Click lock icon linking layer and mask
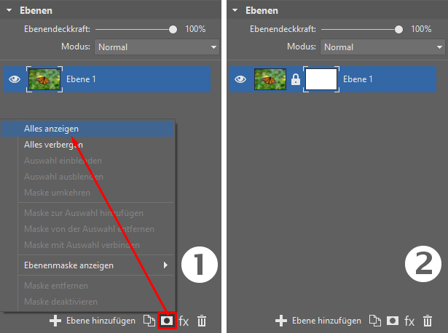Image resolution: width=448 pixels, height=333 pixels. click(296, 79)
